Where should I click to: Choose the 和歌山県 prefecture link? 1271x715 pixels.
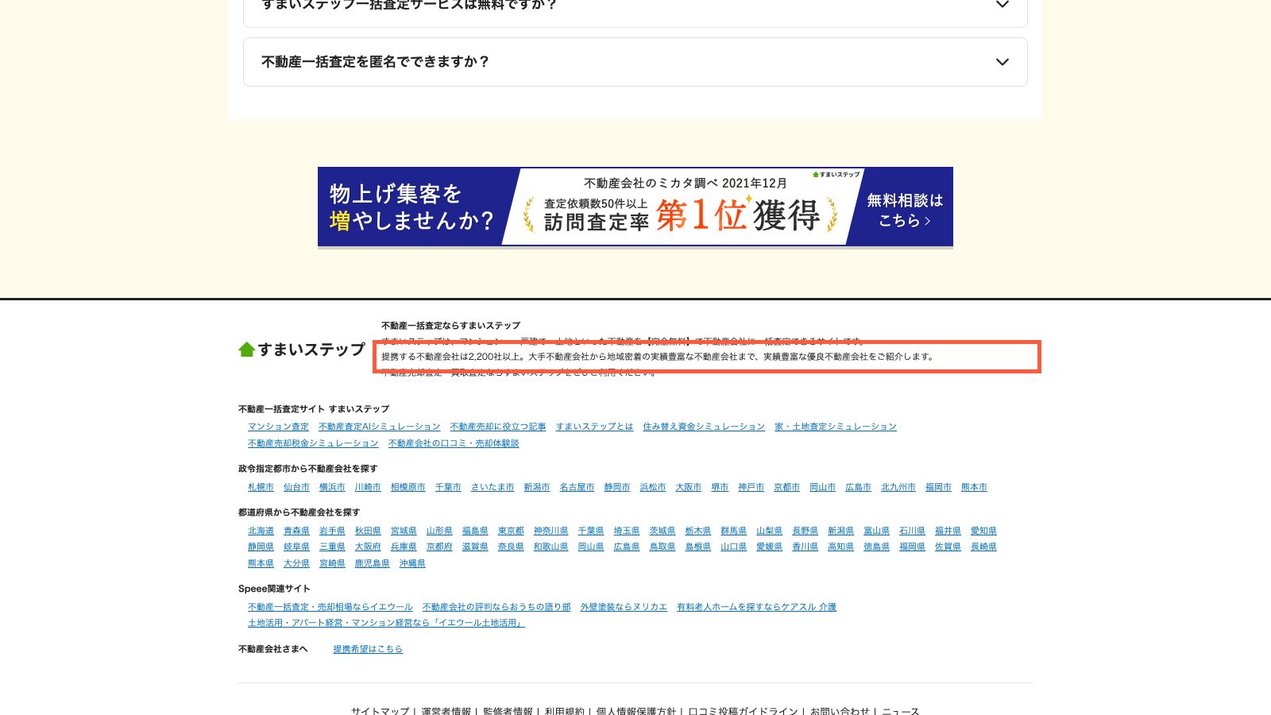[x=551, y=547]
